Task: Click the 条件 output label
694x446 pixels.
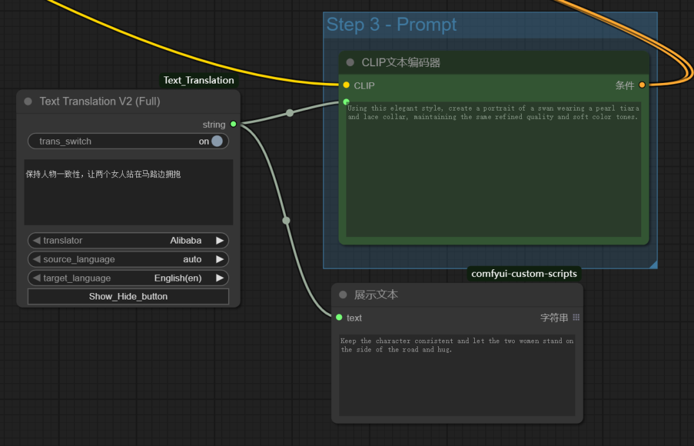Action: click(625, 85)
